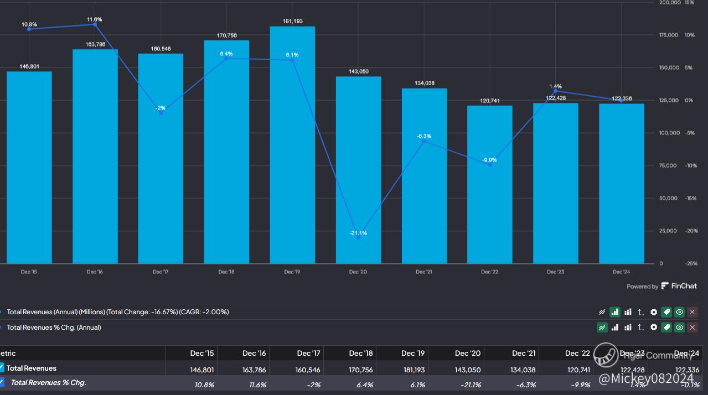Select the -9.9% line point for Dec '22

(x=490, y=165)
